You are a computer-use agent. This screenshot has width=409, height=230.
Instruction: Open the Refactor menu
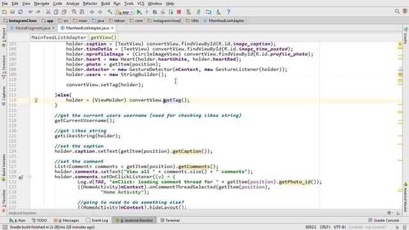[x=90, y=4]
